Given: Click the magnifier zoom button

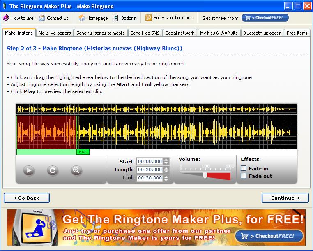Looking at the screenshot, I should [76, 170].
